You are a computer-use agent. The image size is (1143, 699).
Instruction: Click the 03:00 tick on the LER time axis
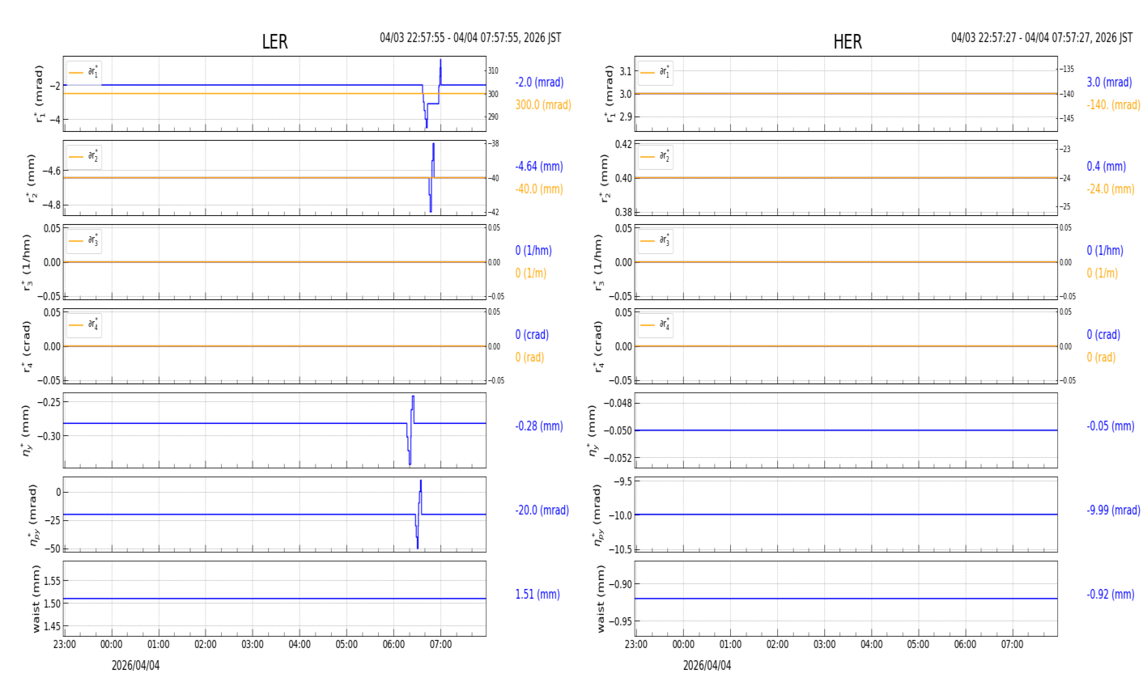point(253,645)
